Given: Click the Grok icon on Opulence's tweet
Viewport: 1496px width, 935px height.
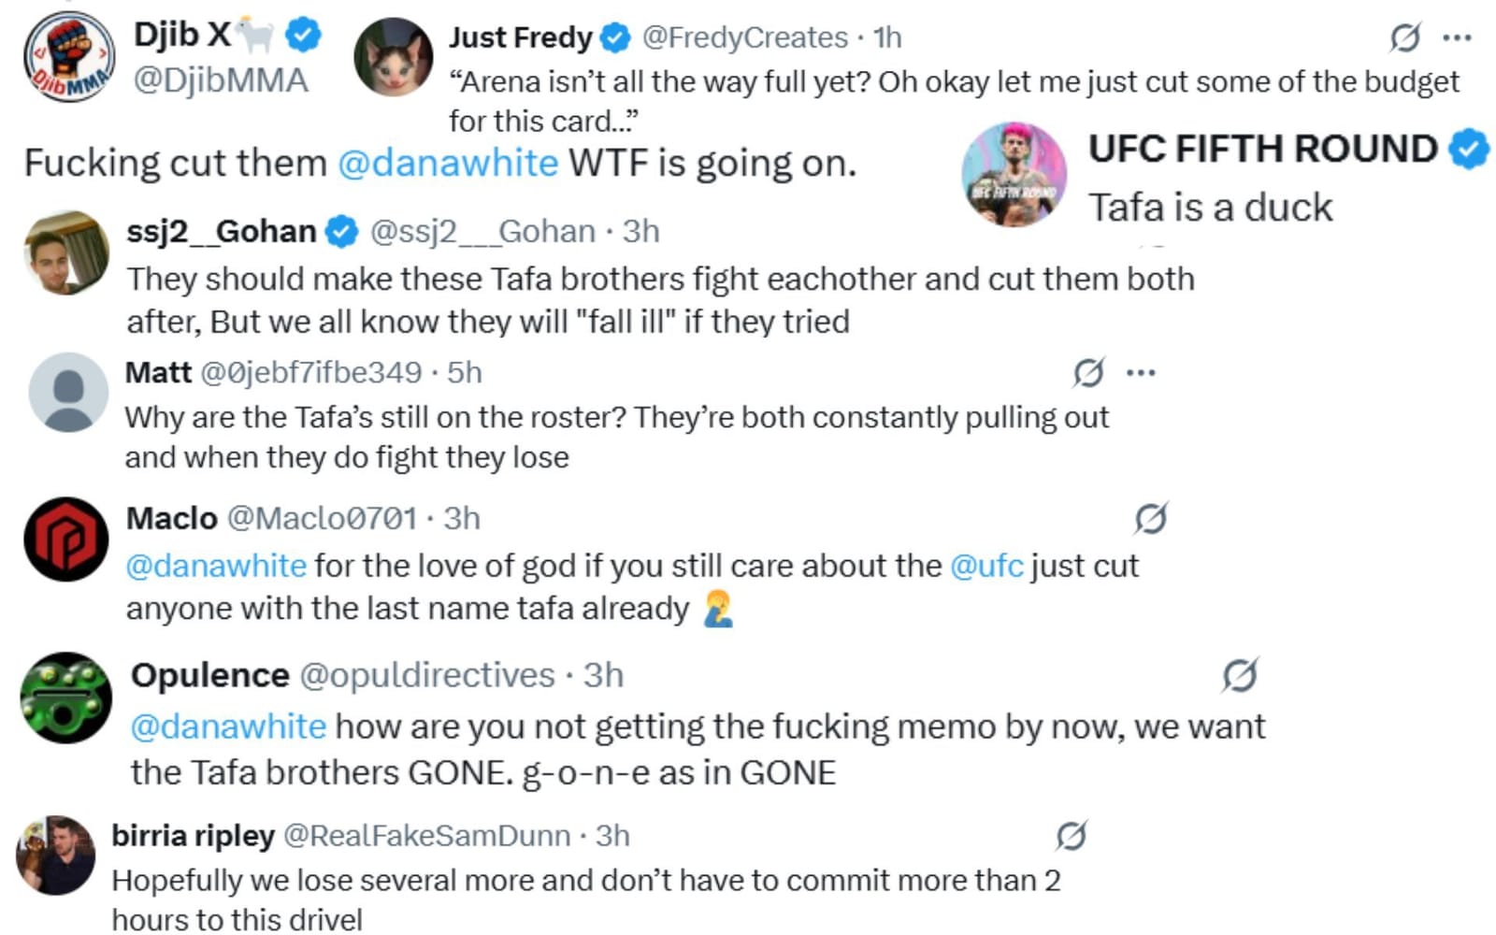Looking at the screenshot, I should (1240, 674).
